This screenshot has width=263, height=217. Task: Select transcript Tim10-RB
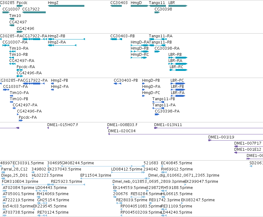point(11,58)
